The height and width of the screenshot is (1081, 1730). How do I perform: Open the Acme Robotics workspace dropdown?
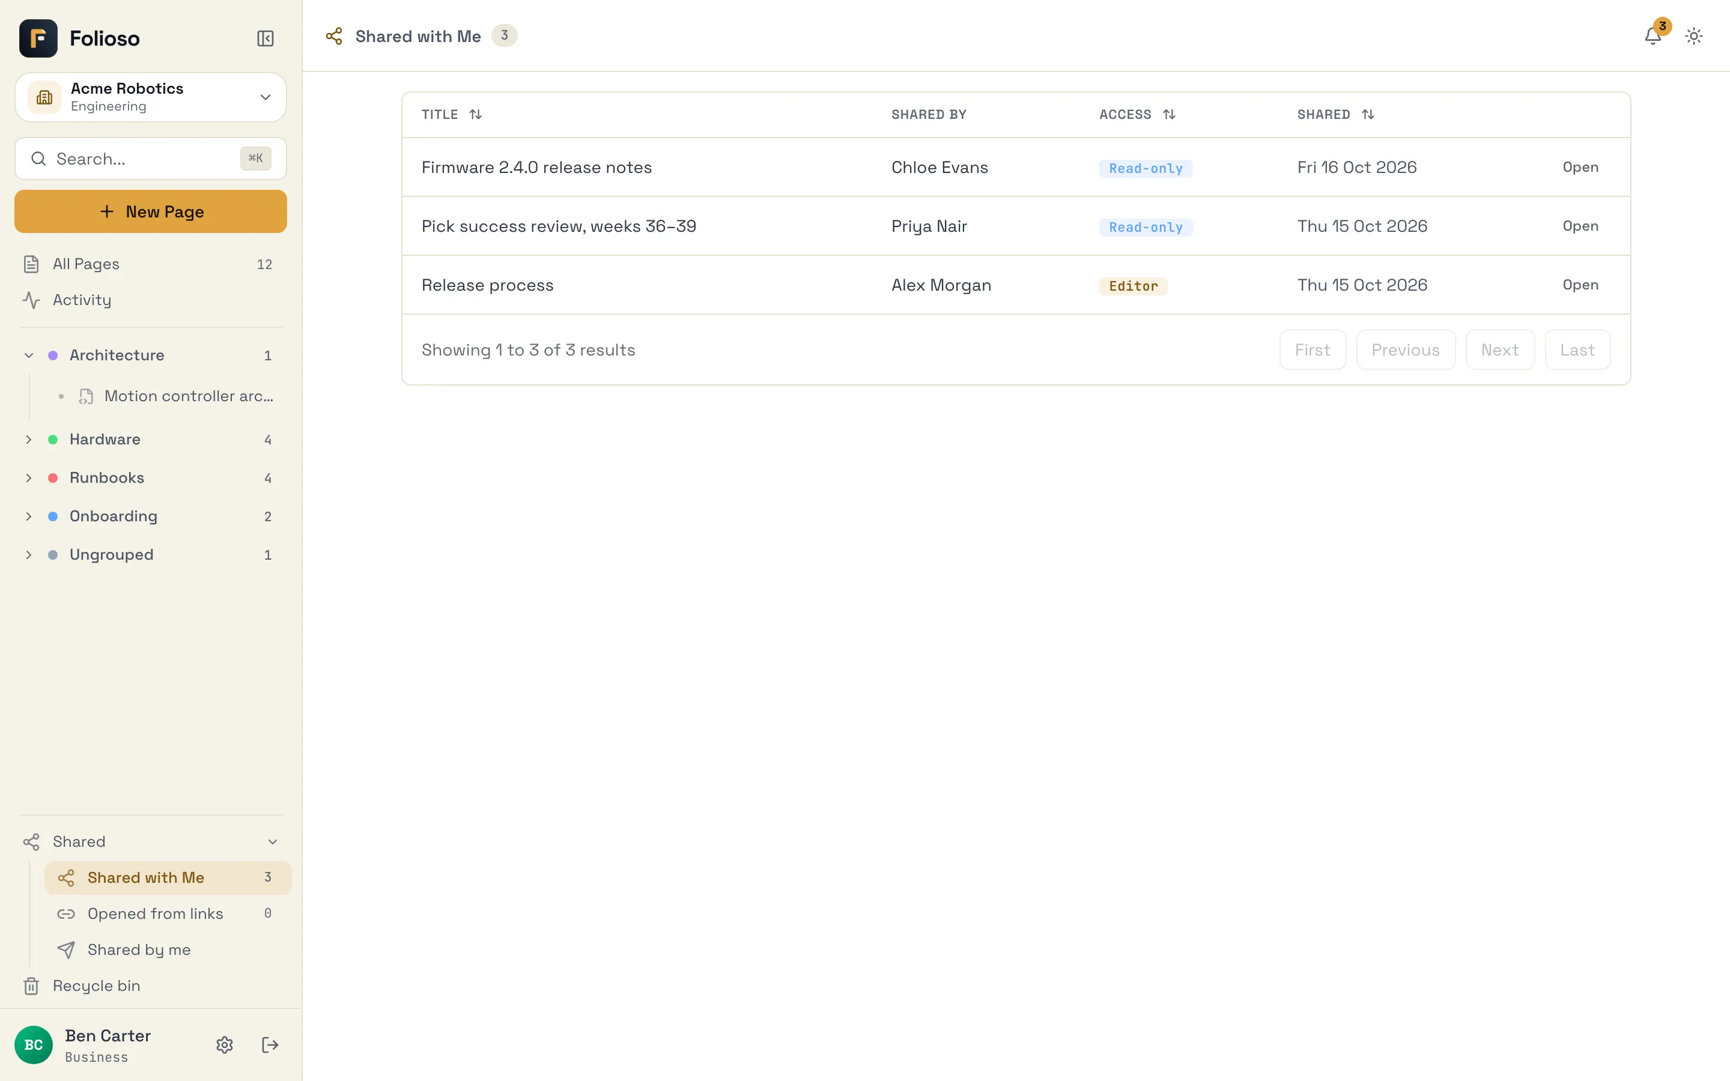(x=151, y=97)
